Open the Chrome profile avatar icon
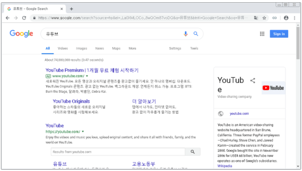Image resolution: width=302 pixels, height=171 pixels. [286, 18]
